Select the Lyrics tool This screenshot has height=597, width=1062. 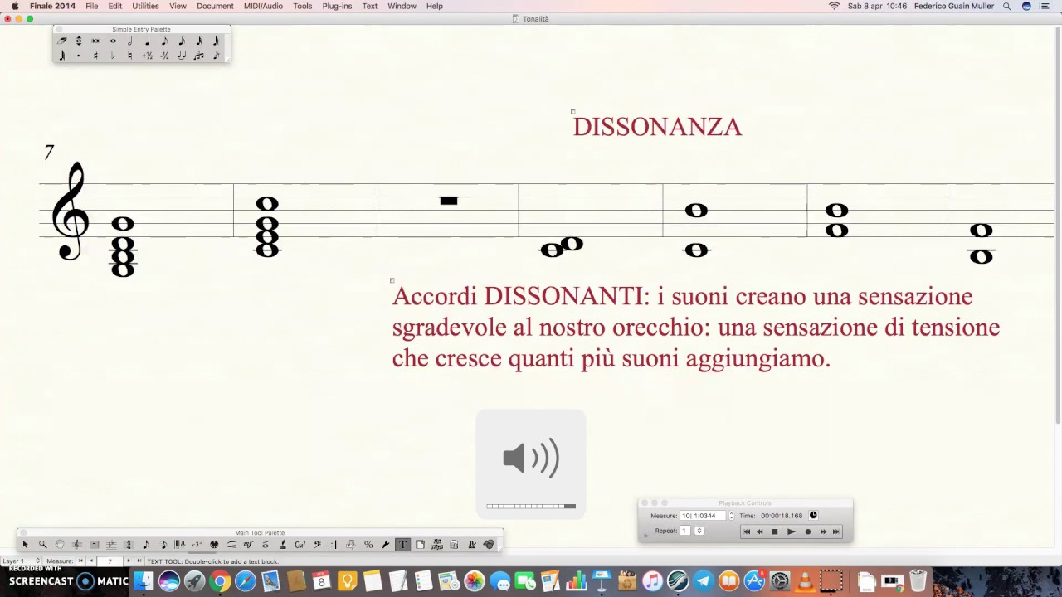point(283,545)
